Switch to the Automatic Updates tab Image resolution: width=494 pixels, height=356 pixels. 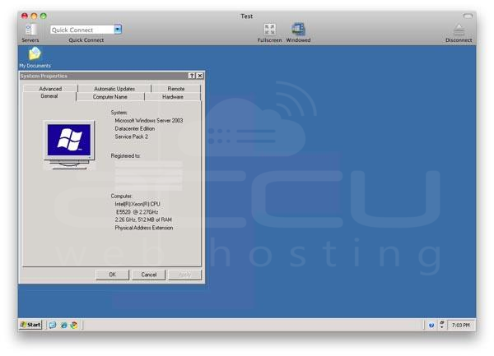click(x=114, y=89)
